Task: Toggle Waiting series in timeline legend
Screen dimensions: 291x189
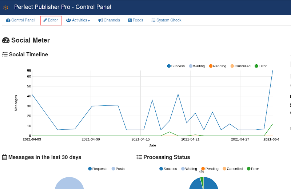Action: pos(197,66)
